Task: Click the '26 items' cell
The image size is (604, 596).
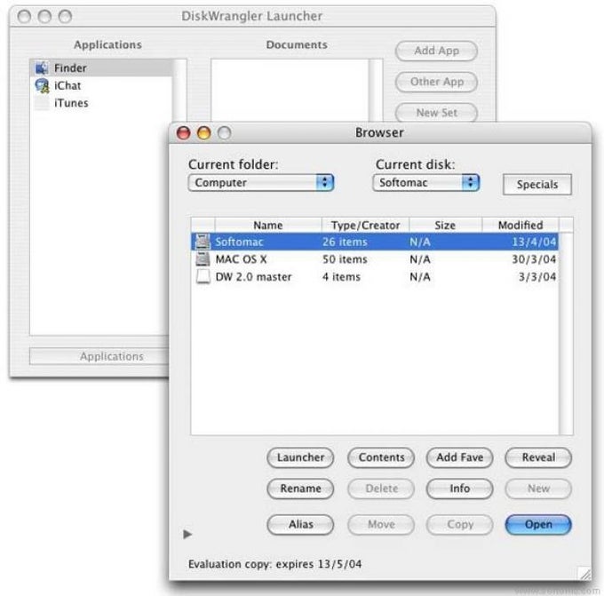Action: click(x=345, y=242)
